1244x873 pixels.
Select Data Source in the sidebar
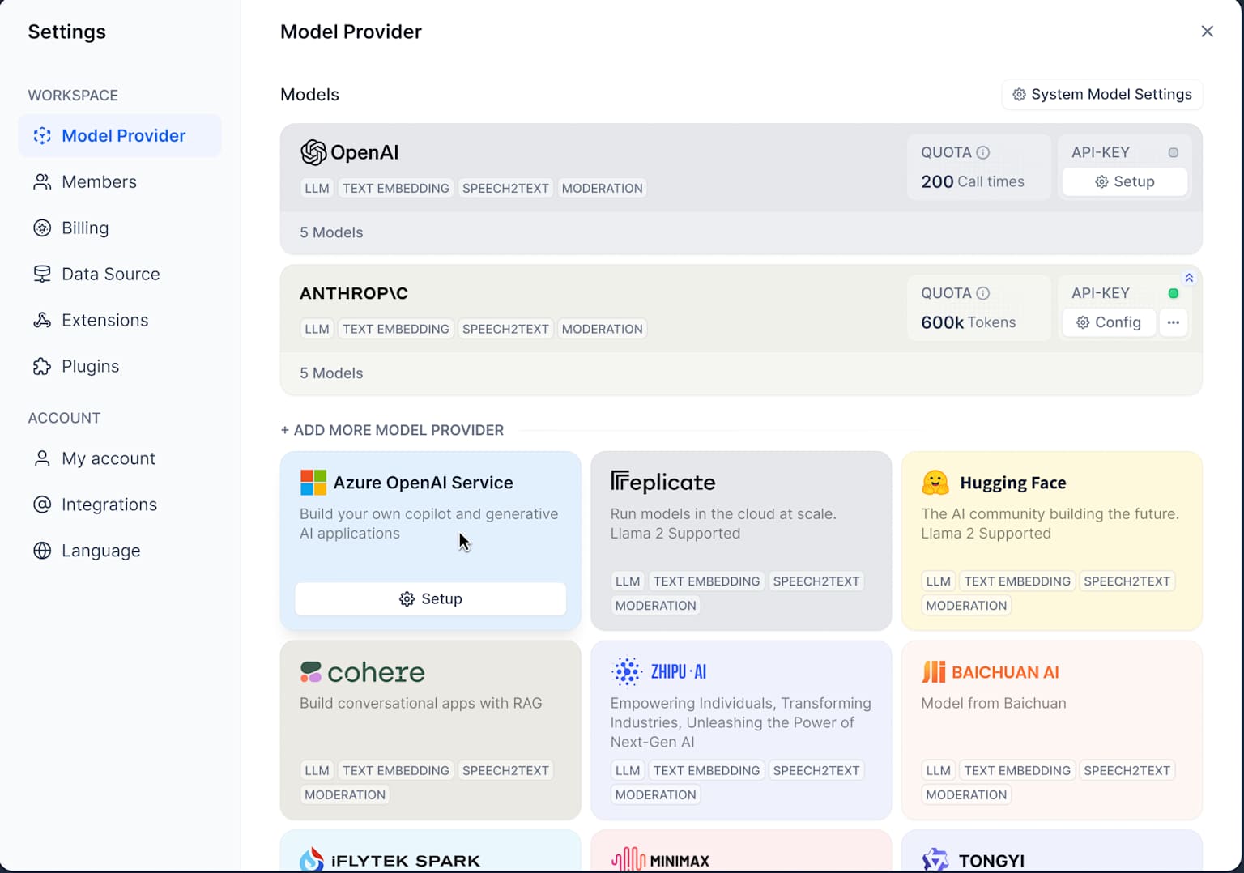(x=110, y=274)
